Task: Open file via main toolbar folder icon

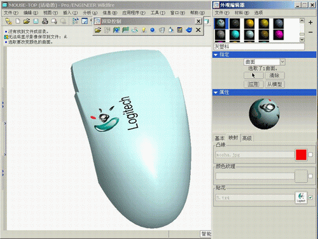Action: 27,21
